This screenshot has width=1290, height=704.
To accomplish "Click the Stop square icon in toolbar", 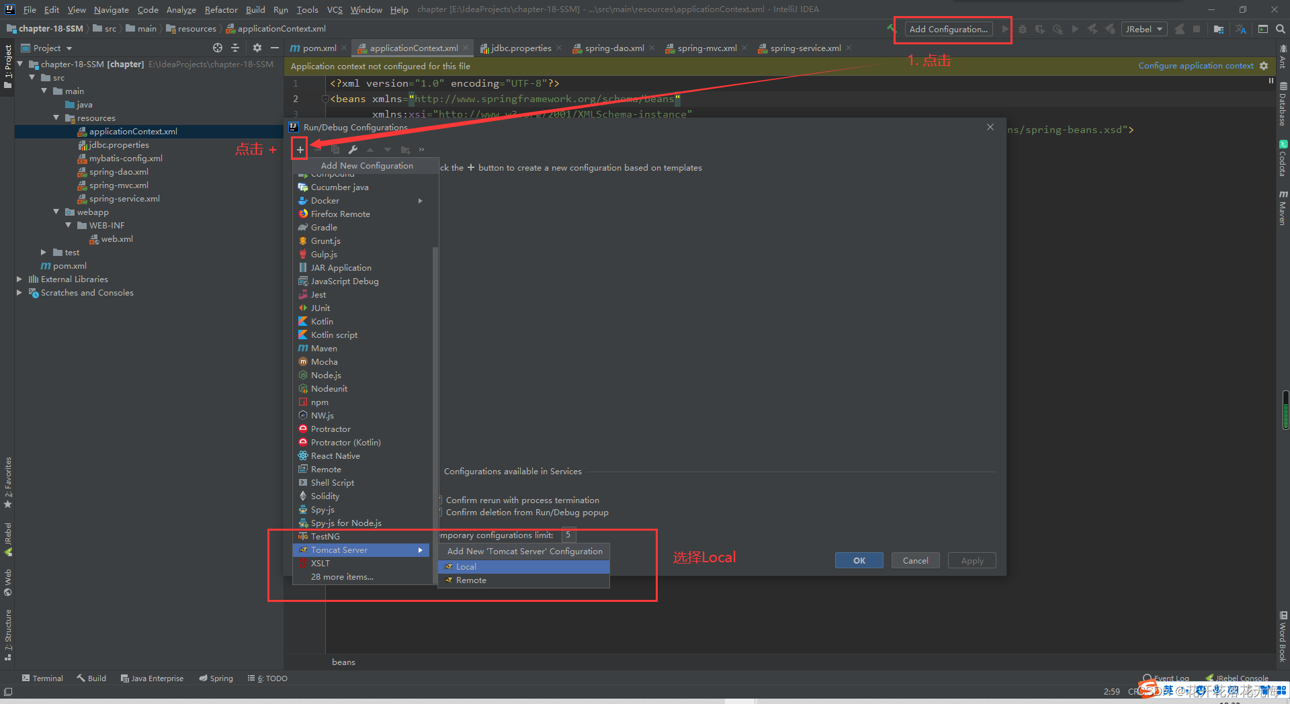I will pyautogui.click(x=1197, y=29).
